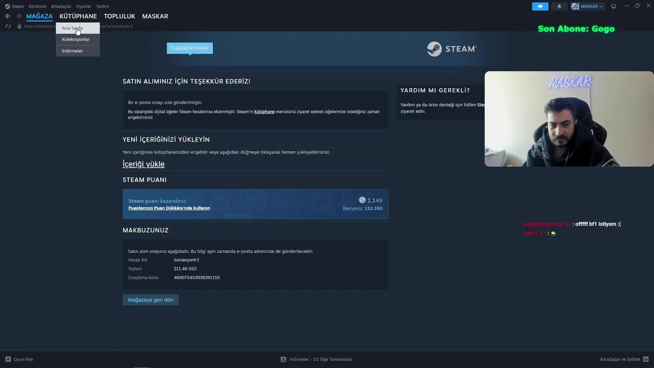Screen dimensions: 654x368
Task: Click the Steam logo in menu bar
Action: pos(7,6)
